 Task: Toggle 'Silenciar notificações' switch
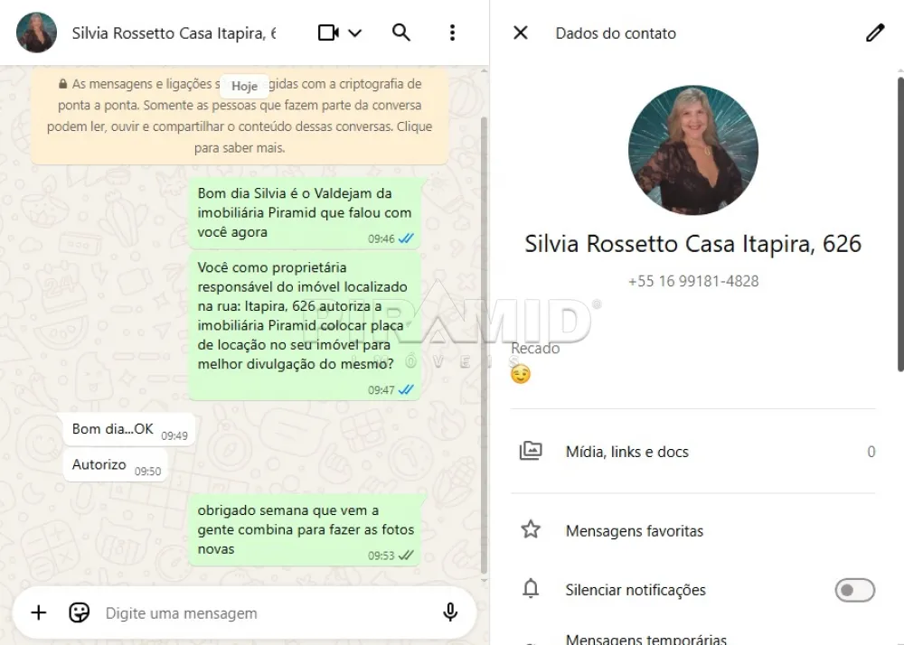tap(854, 590)
